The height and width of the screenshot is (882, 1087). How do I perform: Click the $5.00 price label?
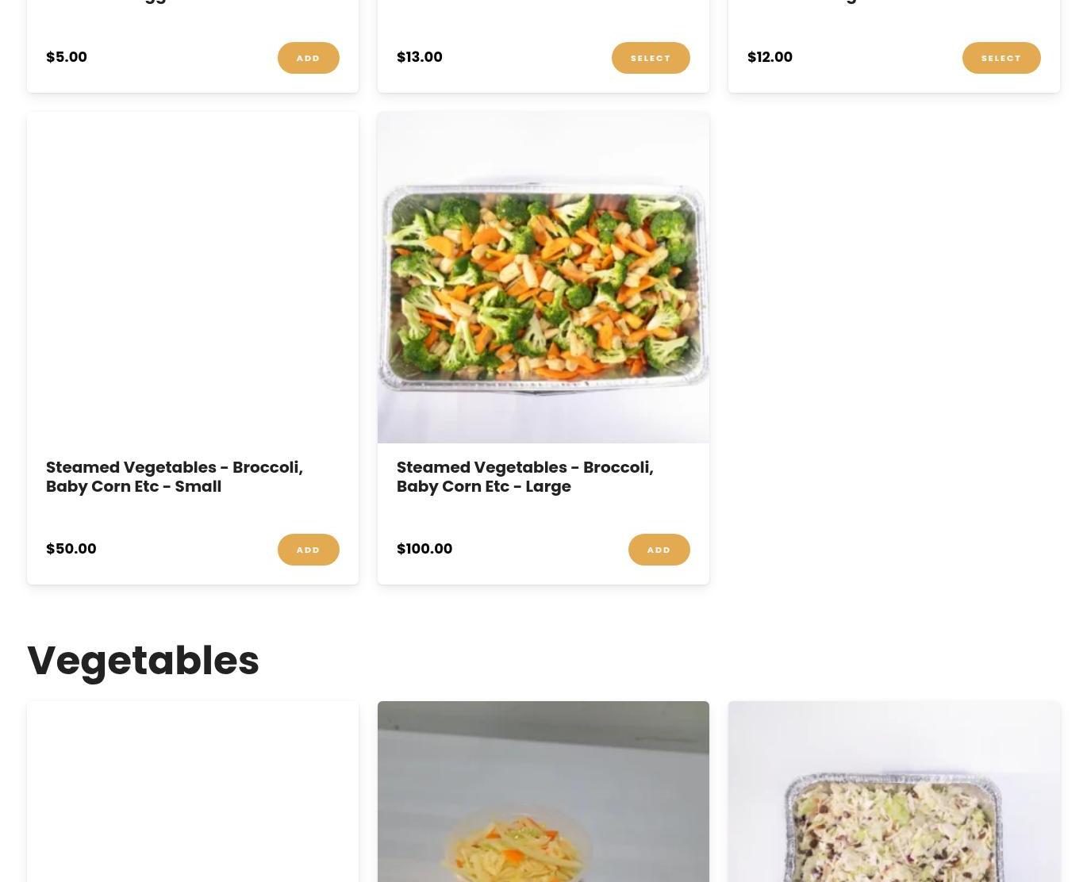pos(67,57)
